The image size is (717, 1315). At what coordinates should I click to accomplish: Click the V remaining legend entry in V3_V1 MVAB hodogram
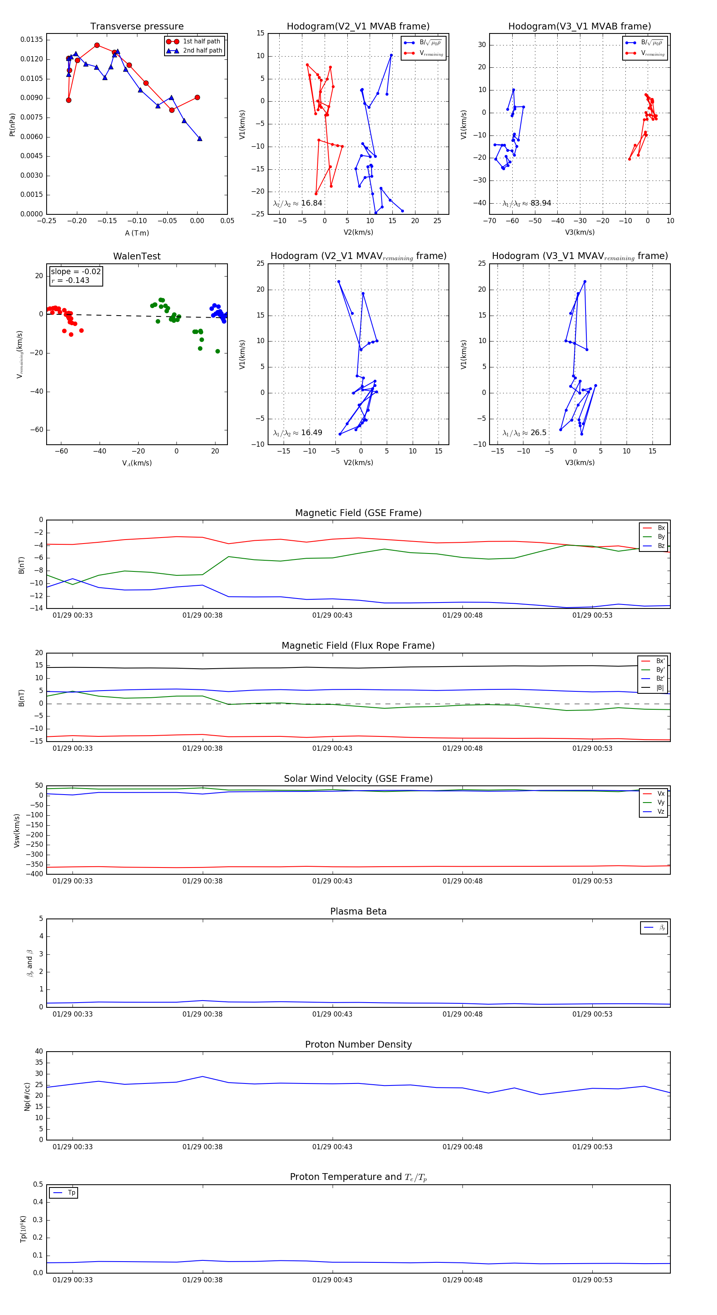[x=645, y=53]
